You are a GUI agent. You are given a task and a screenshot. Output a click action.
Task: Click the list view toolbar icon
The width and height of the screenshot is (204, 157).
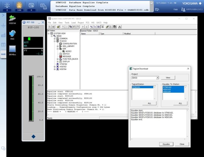99,27
